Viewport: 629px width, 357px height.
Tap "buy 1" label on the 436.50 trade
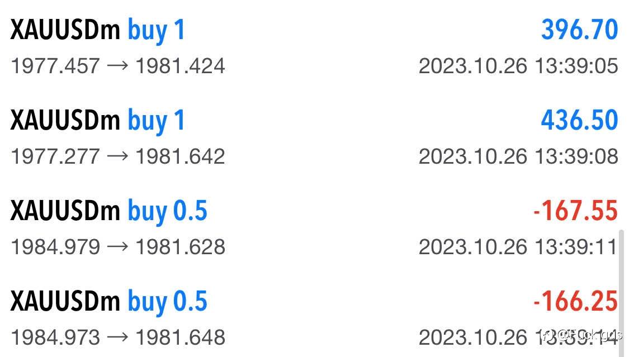click(x=156, y=121)
